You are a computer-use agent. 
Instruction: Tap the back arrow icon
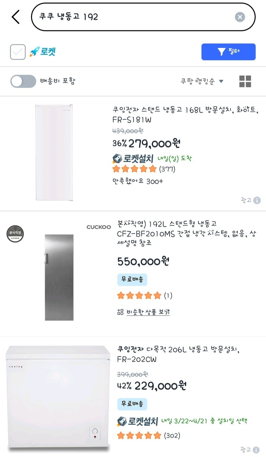click(x=16, y=17)
